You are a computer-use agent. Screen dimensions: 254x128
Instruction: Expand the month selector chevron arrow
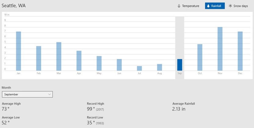pyautogui.click(x=49, y=95)
